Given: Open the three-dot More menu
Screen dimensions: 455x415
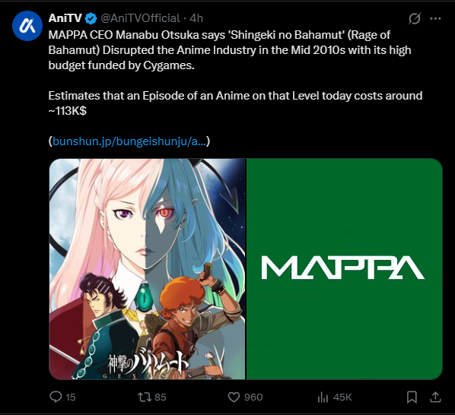Looking at the screenshot, I should coord(435,19).
